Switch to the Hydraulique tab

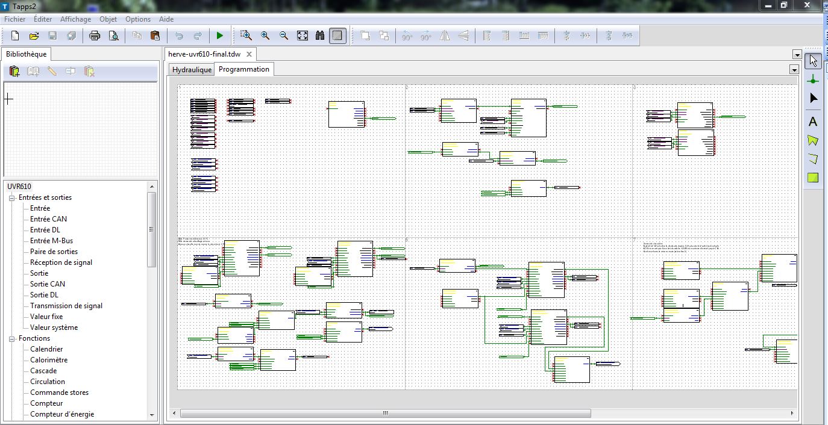coord(192,70)
